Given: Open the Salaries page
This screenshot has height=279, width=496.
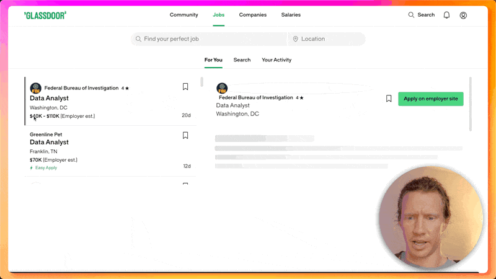Looking at the screenshot, I should click(x=291, y=15).
